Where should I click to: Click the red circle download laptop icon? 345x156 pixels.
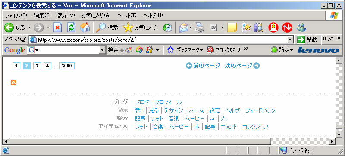click(x=273, y=28)
